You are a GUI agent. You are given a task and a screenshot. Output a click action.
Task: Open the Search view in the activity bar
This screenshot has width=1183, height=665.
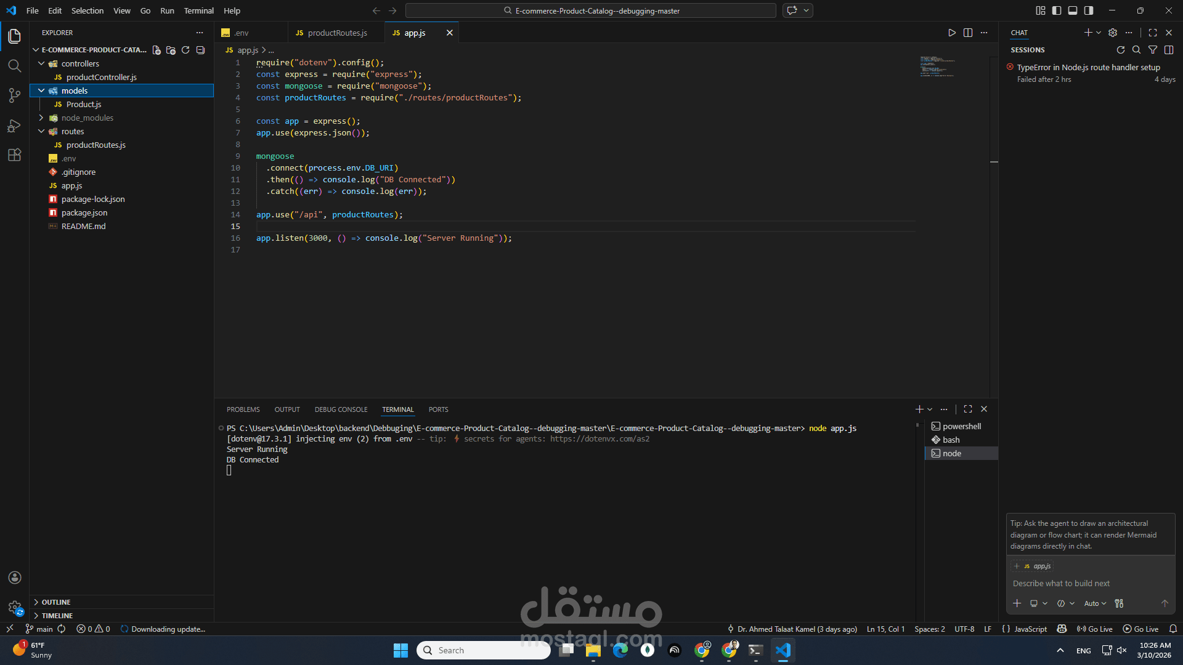14,66
